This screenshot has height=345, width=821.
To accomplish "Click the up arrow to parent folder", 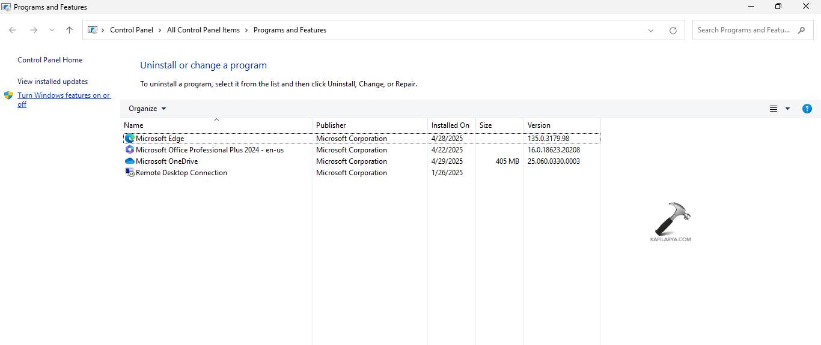I will pyautogui.click(x=70, y=30).
